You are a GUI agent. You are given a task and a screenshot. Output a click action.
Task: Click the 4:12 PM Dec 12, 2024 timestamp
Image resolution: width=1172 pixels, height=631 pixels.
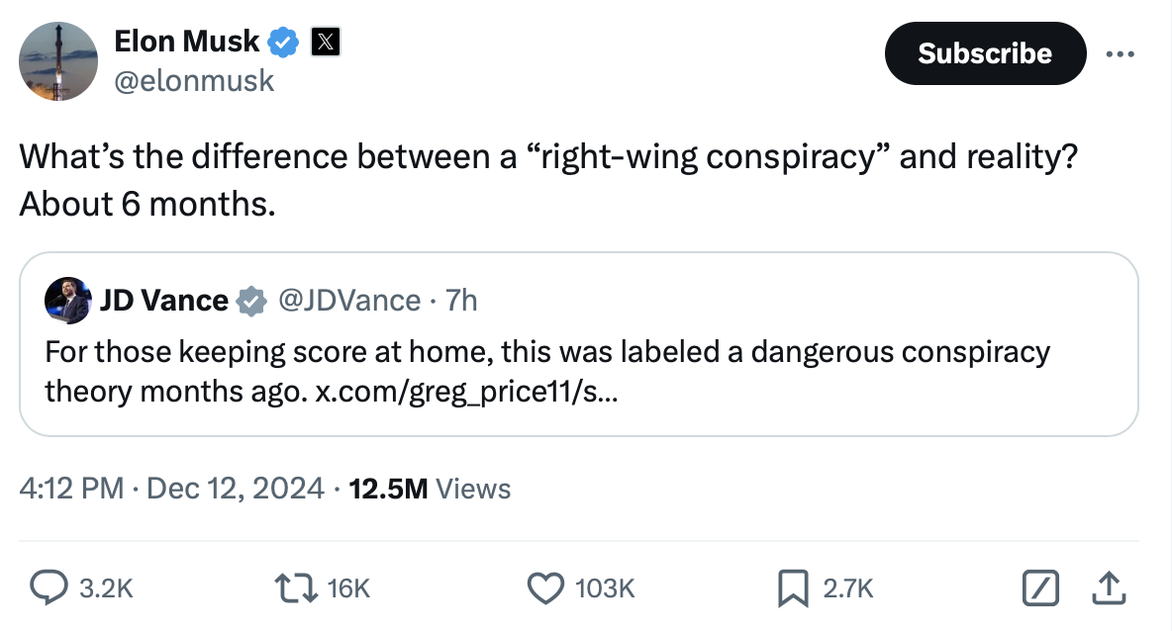[x=171, y=488]
